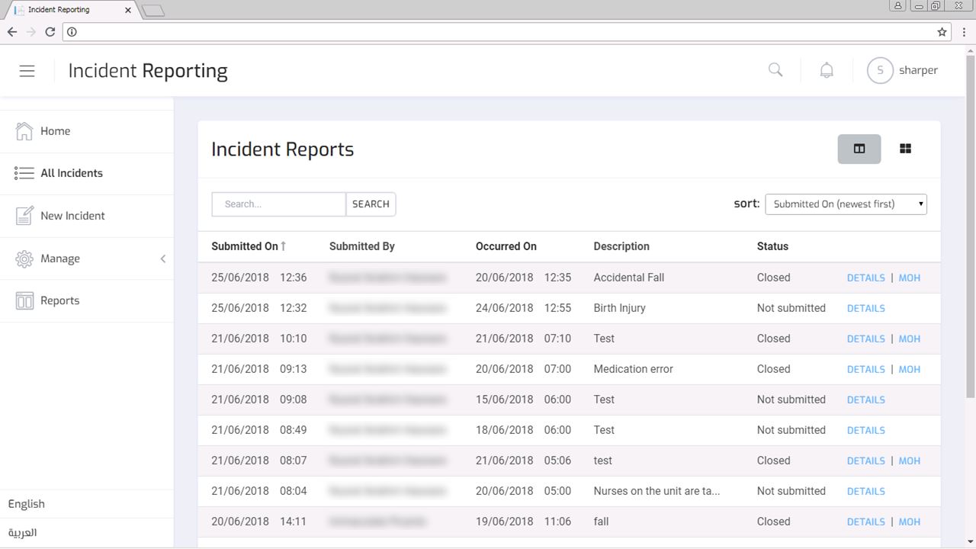Click the user avatar circle 'S'
This screenshot has height=549, width=976.
(880, 70)
